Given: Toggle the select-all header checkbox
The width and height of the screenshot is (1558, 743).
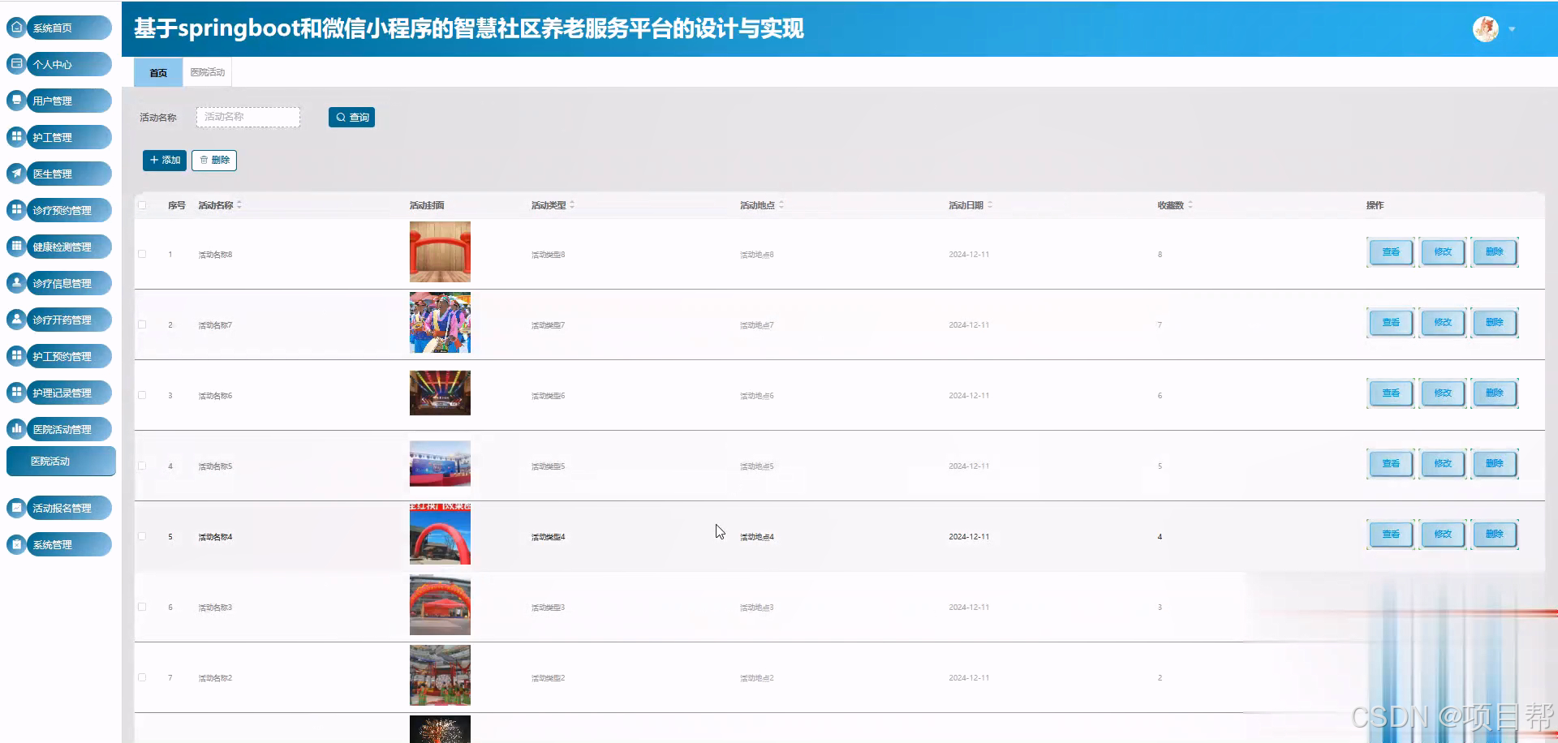Looking at the screenshot, I should [x=142, y=205].
